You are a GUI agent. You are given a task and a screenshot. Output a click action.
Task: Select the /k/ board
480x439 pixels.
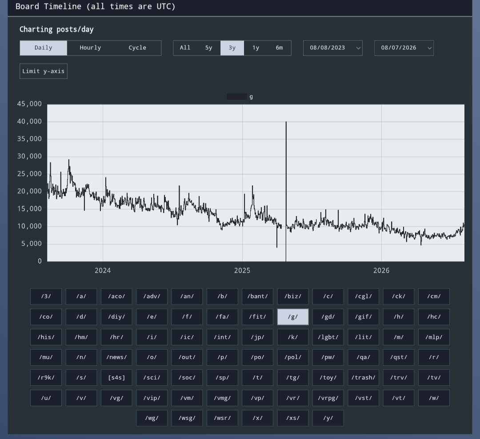pyautogui.click(x=293, y=337)
